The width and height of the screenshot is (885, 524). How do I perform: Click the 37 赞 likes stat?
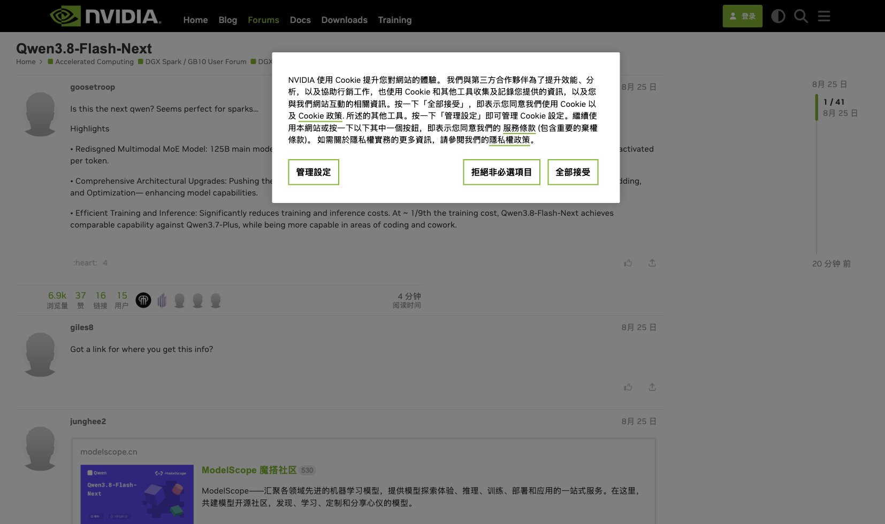pos(81,300)
